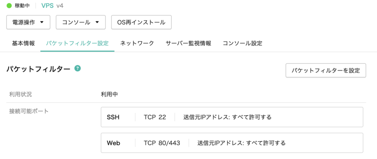Viewport: 377px width, 159px height.
Task: Click the dropdown arrow on コンソール
Action: point(97,22)
